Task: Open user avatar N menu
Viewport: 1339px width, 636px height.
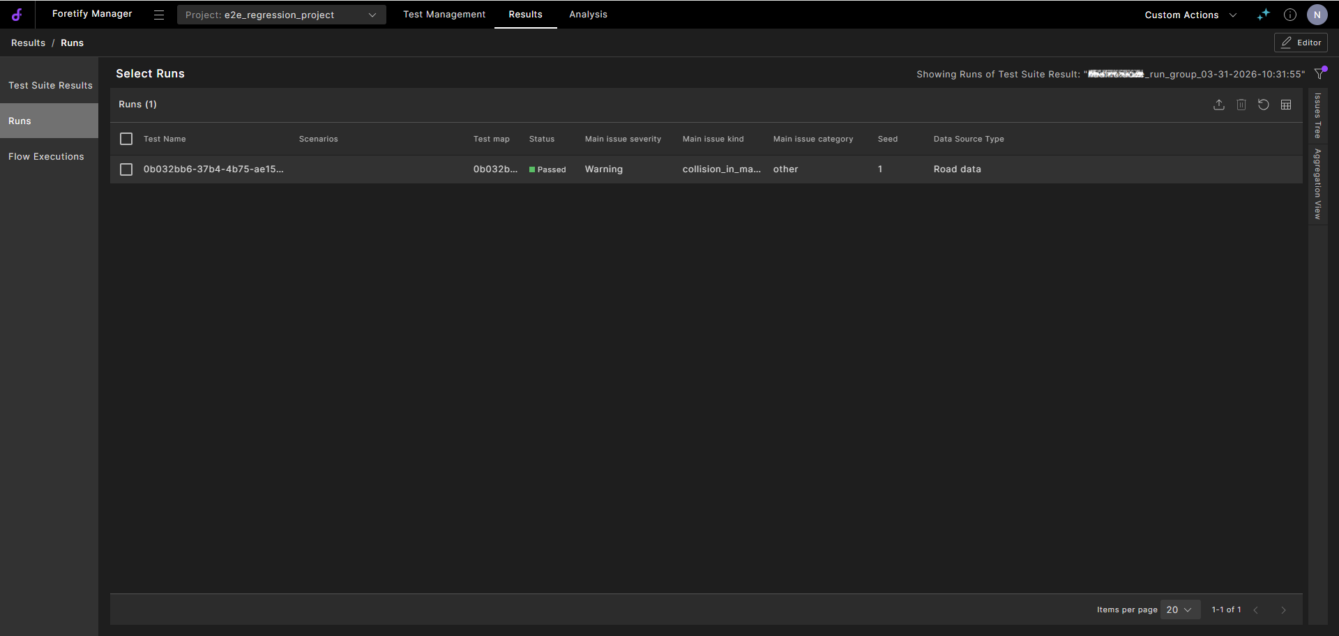Action: click(x=1317, y=15)
